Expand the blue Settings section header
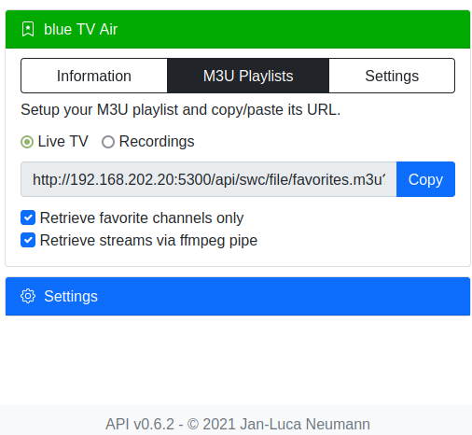Image resolution: width=472 pixels, height=435 pixels. (238, 296)
